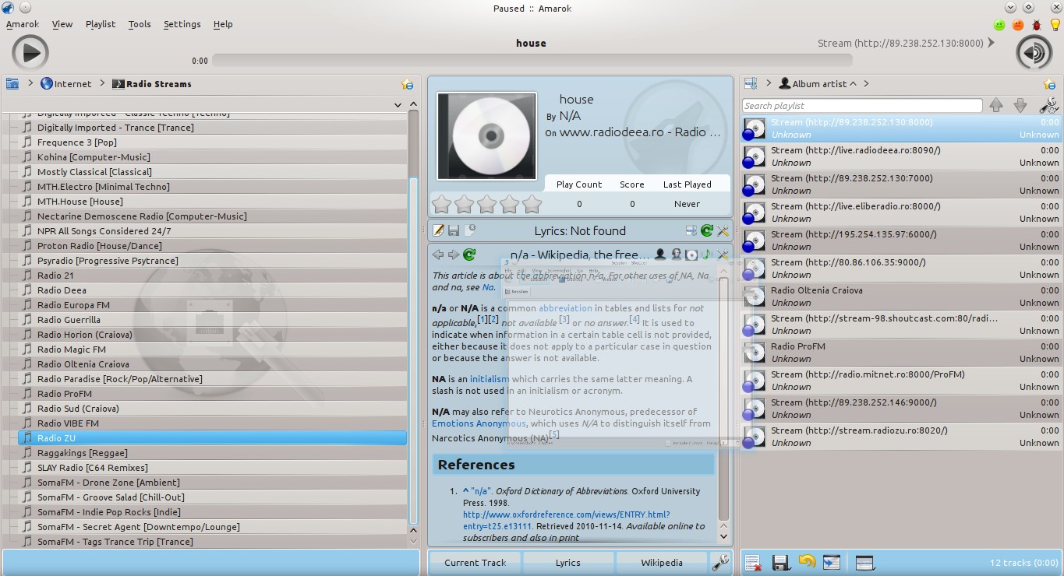1064x576 pixels.
Task: Select Radio ProFM in radio streams
Action: click(x=213, y=394)
